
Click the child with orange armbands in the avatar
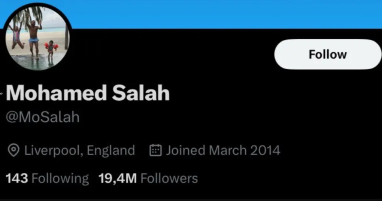pos(50,48)
